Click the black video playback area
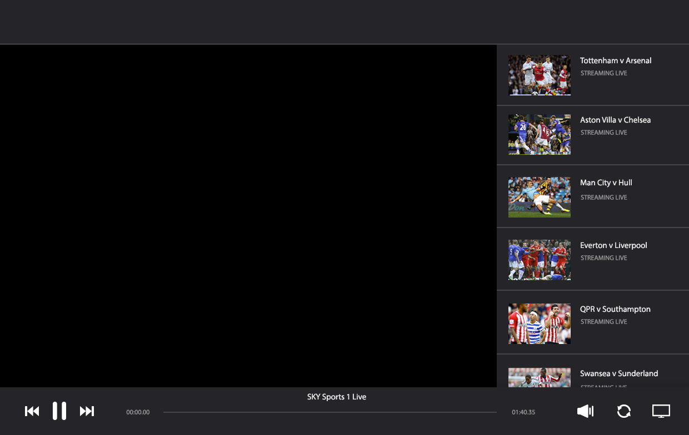 [x=248, y=216]
